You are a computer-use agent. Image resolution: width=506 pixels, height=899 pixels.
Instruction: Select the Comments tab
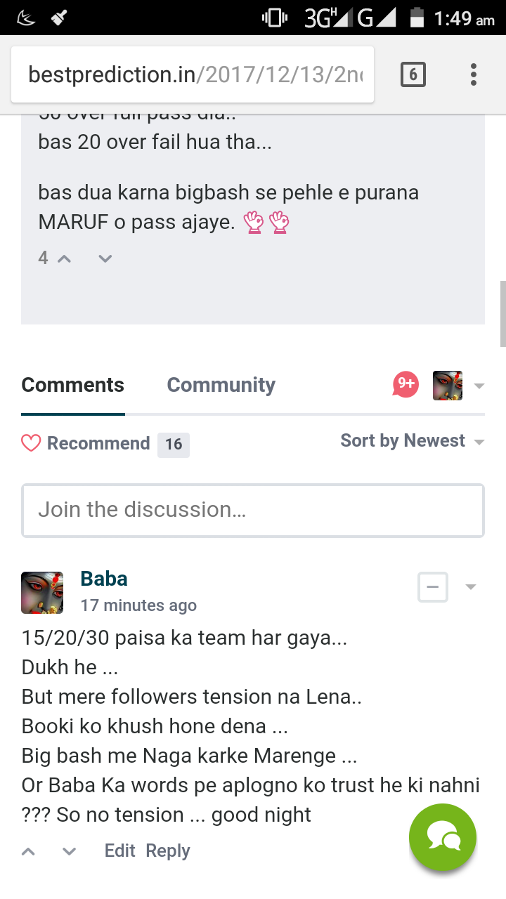pyautogui.click(x=72, y=385)
